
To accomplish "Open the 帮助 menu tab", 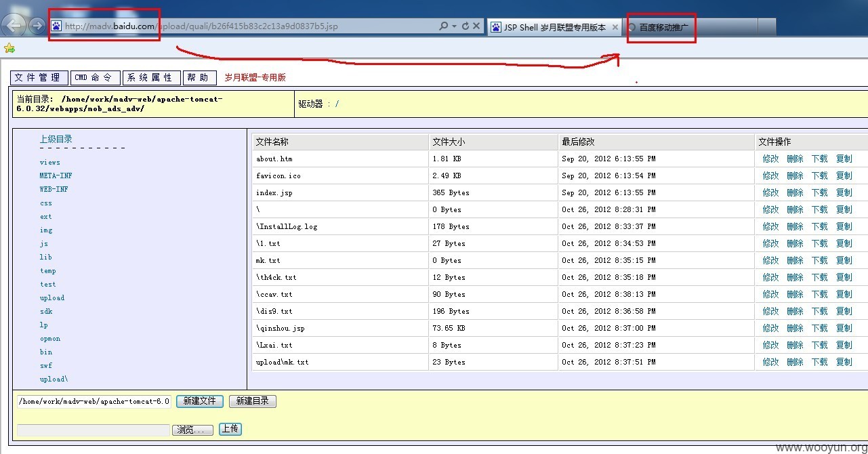I will coord(200,78).
